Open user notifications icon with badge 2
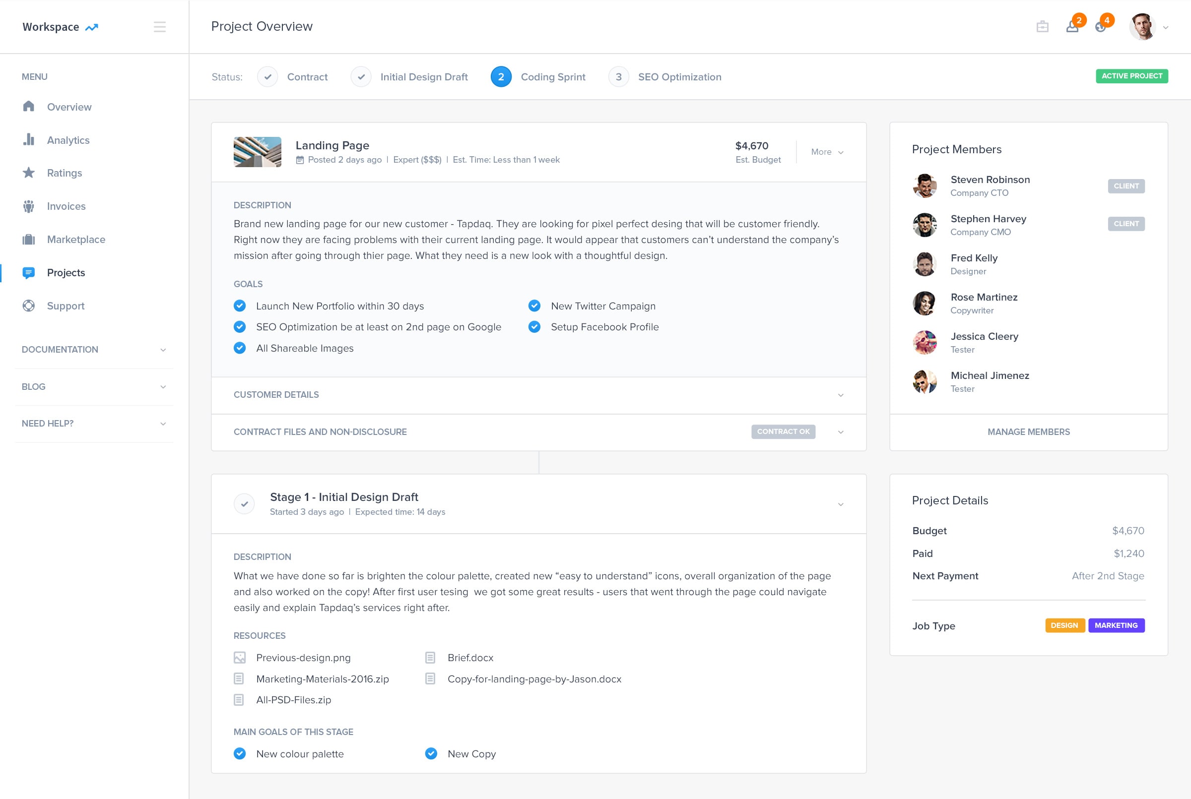The image size is (1191, 799). (x=1072, y=27)
